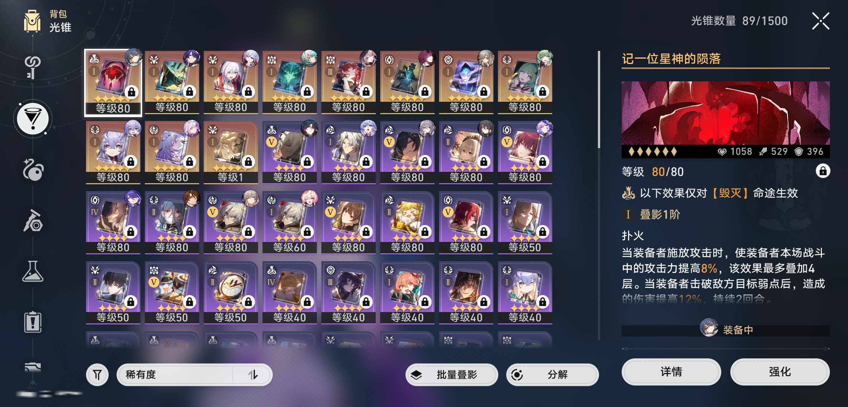Close the inventory screen

point(820,21)
